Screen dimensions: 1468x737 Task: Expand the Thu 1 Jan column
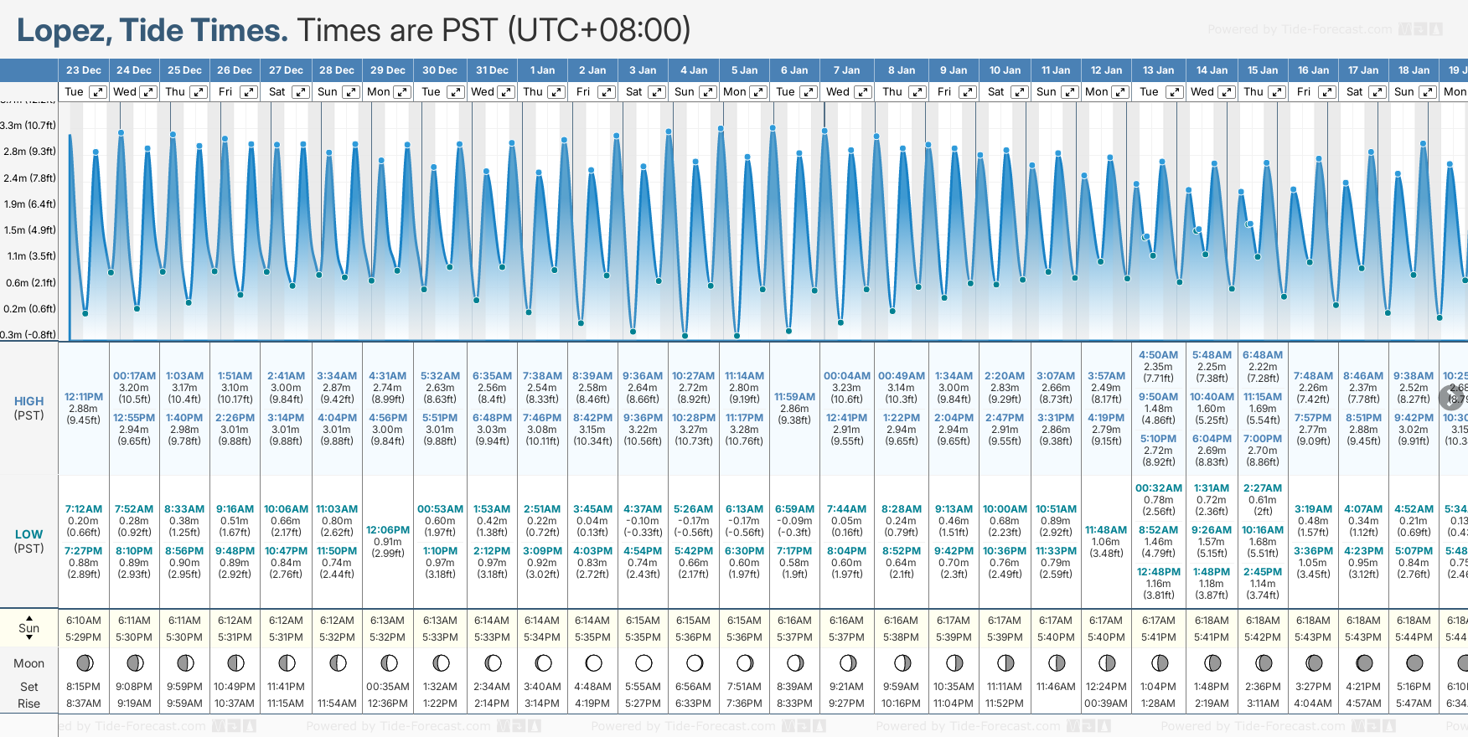[x=556, y=92]
